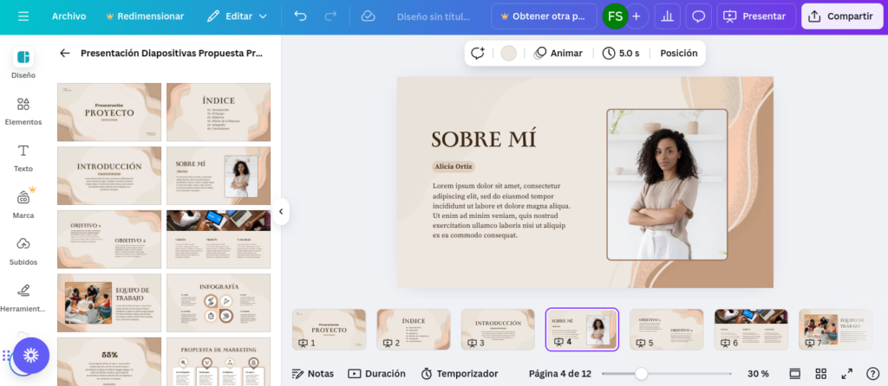Open the FS account avatar

point(615,16)
